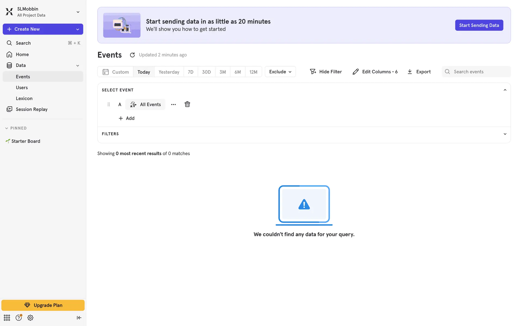The image size is (522, 326).
Task: Collapse the Pinned section
Action: (x=7, y=128)
